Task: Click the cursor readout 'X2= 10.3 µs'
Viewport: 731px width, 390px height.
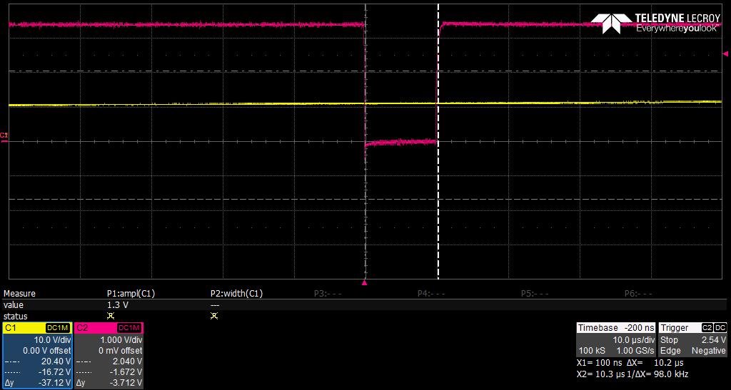Action: pyautogui.click(x=600, y=374)
